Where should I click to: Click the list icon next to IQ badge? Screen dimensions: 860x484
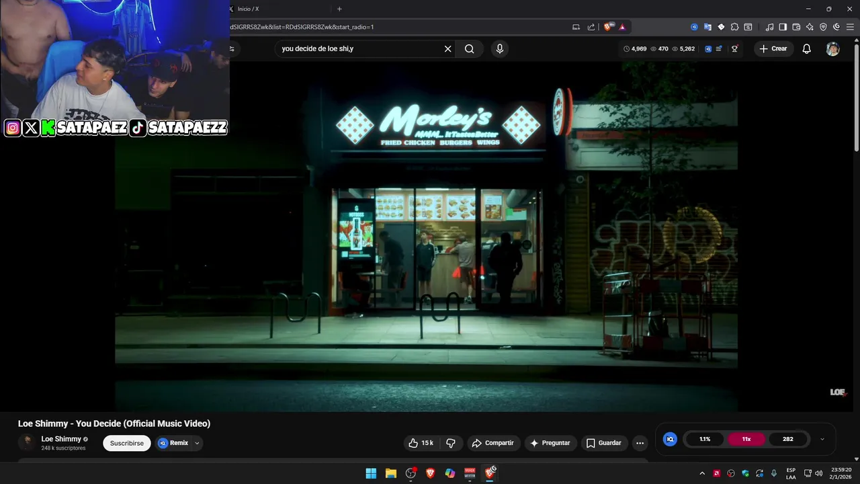coord(720,48)
